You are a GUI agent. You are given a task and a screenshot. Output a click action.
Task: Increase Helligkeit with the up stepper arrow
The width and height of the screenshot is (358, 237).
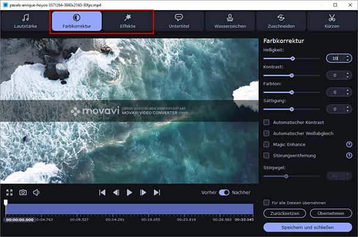(347, 56)
